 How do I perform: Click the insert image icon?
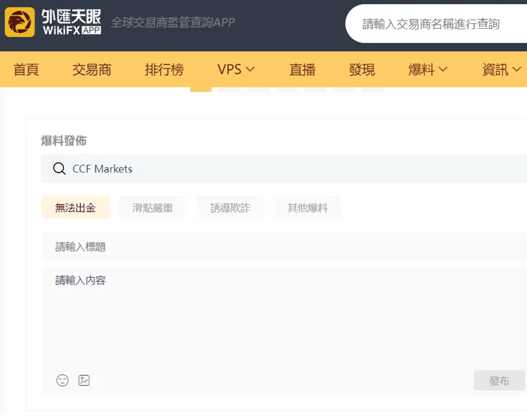tap(84, 380)
